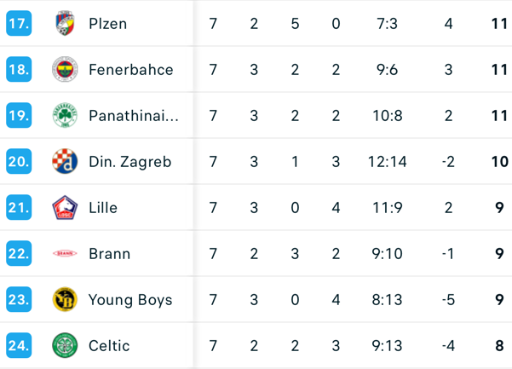
Task: Select the Panathinai... team name
Action: 134,116
